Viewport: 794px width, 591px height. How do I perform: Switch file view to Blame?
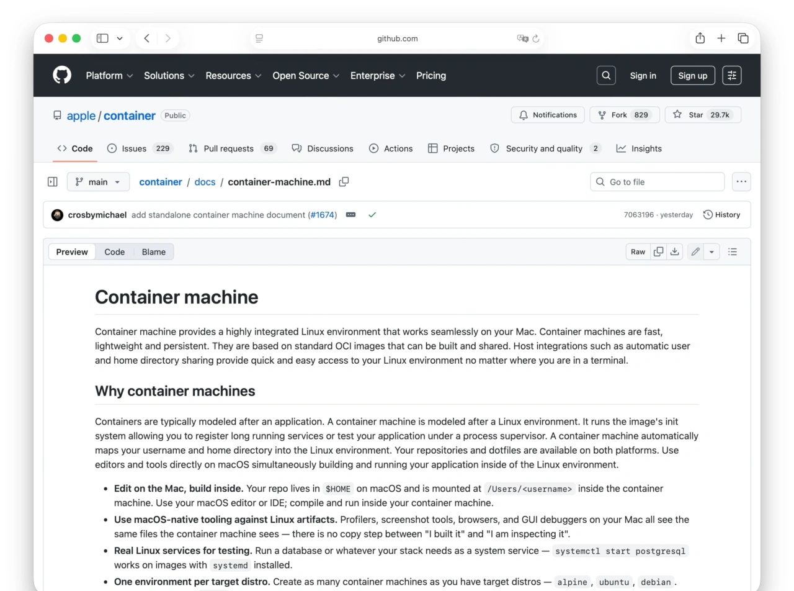(153, 252)
